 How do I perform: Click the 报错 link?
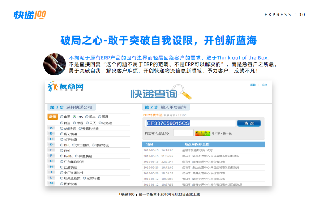253,85
